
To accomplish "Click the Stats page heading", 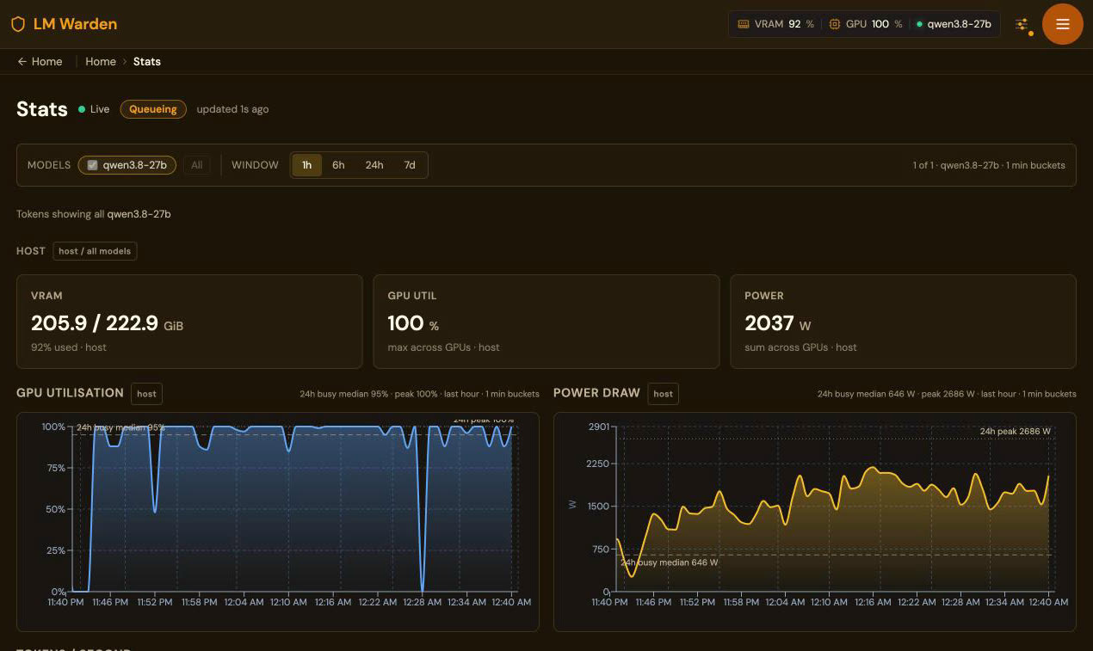I will click(42, 109).
